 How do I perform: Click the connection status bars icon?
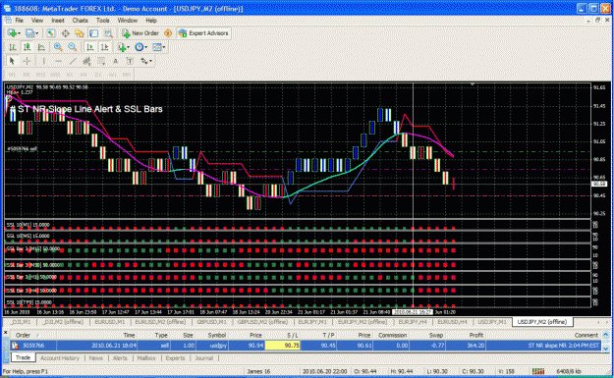point(538,371)
